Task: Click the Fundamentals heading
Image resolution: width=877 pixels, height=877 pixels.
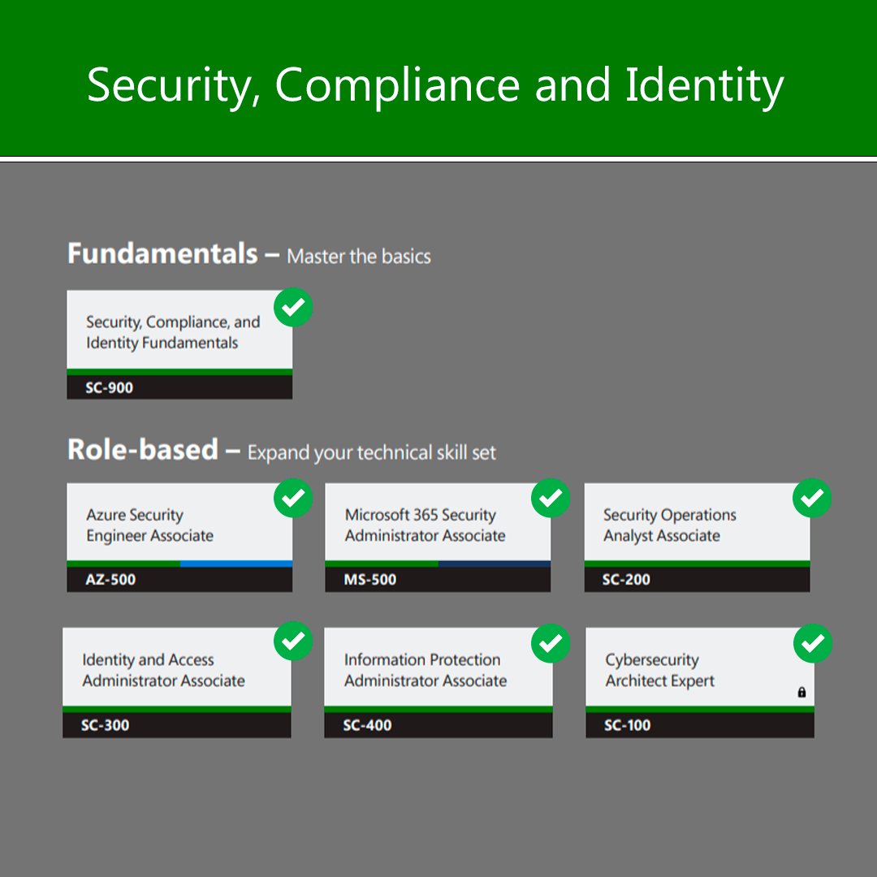Action: (x=162, y=253)
